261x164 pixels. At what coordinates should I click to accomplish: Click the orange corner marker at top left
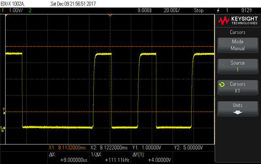pyautogui.click(x=6, y=15)
